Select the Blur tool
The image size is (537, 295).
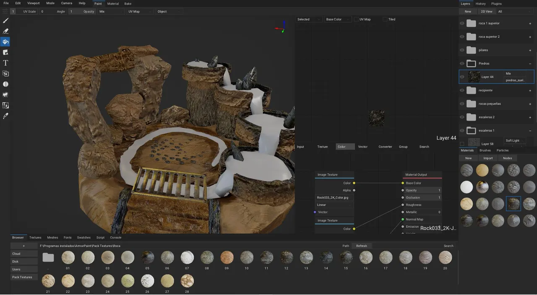[5, 84]
